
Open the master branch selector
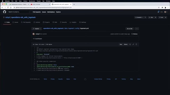point(37,29)
